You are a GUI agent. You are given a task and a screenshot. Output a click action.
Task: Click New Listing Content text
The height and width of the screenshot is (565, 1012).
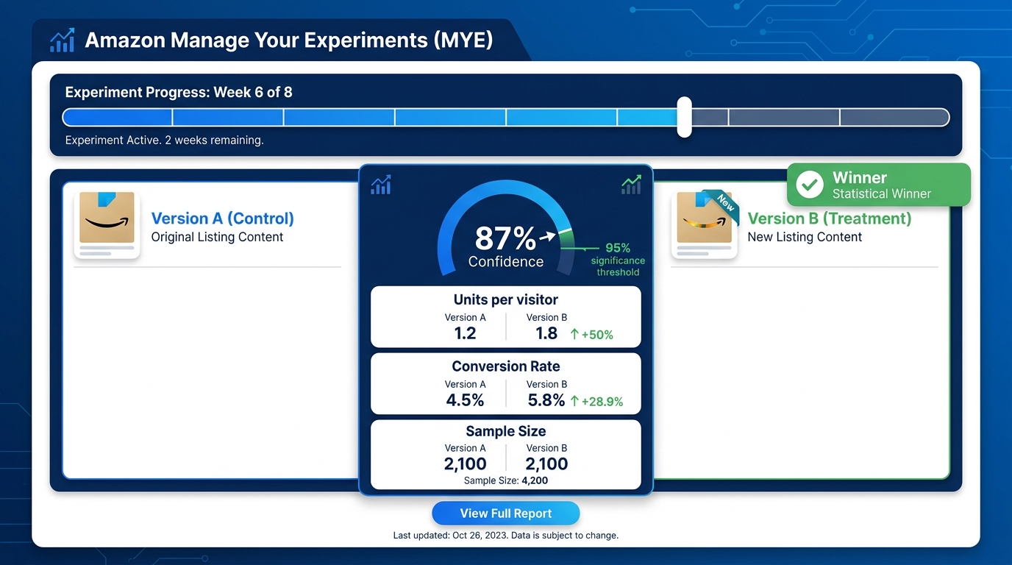(x=805, y=237)
